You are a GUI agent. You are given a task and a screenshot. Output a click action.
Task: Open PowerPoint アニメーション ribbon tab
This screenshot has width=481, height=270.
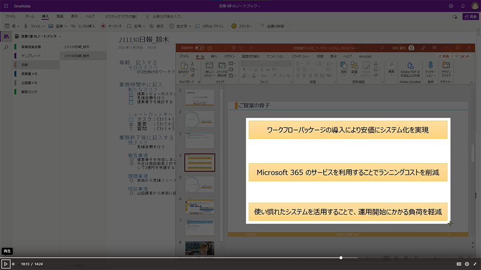pyautogui.click(x=275, y=56)
